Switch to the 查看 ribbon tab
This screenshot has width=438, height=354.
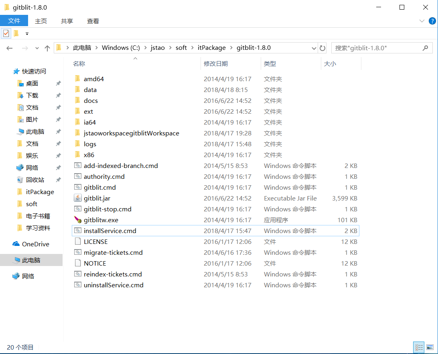pyautogui.click(x=93, y=20)
